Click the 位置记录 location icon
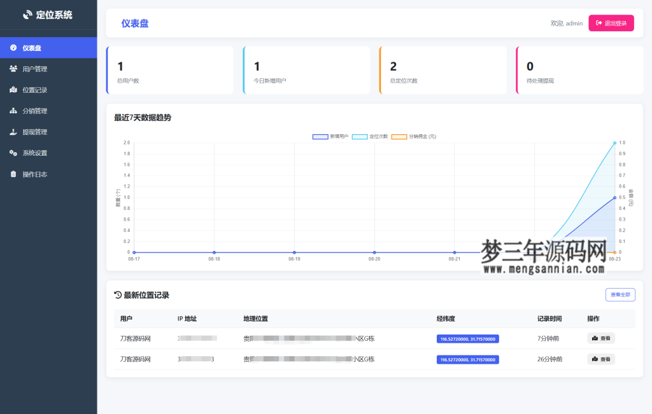Screen dimensions: 652x414 13,89
